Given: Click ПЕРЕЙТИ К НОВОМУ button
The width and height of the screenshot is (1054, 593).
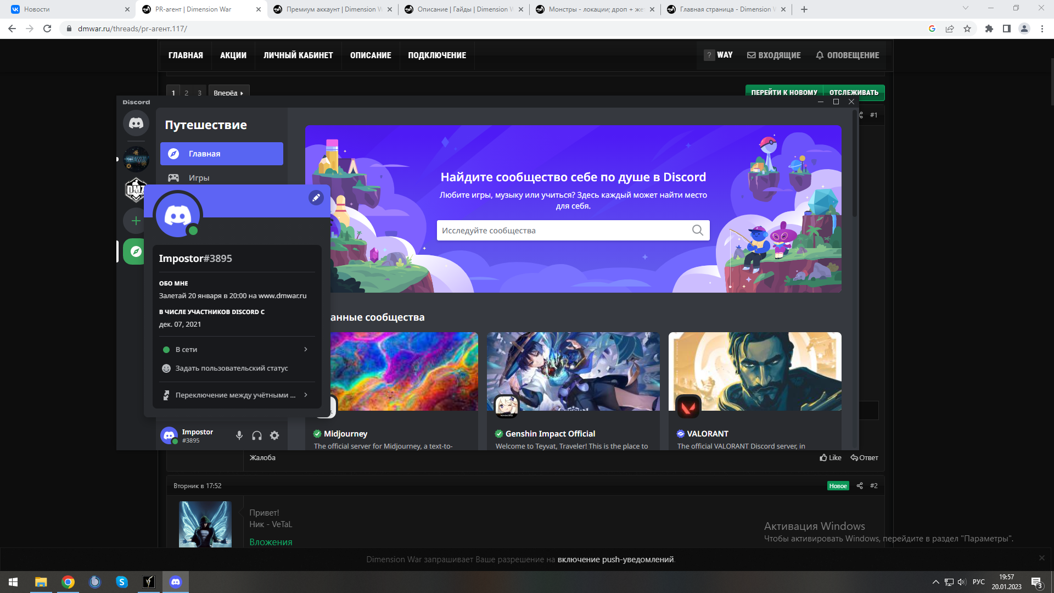Looking at the screenshot, I should [784, 92].
